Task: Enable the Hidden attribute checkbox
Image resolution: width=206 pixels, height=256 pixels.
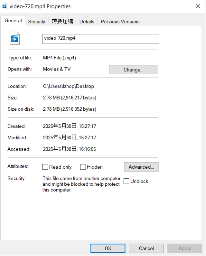Action: click(x=83, y=167)
